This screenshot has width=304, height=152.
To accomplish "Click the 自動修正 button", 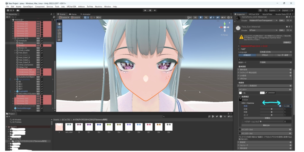I will (287, 42).
